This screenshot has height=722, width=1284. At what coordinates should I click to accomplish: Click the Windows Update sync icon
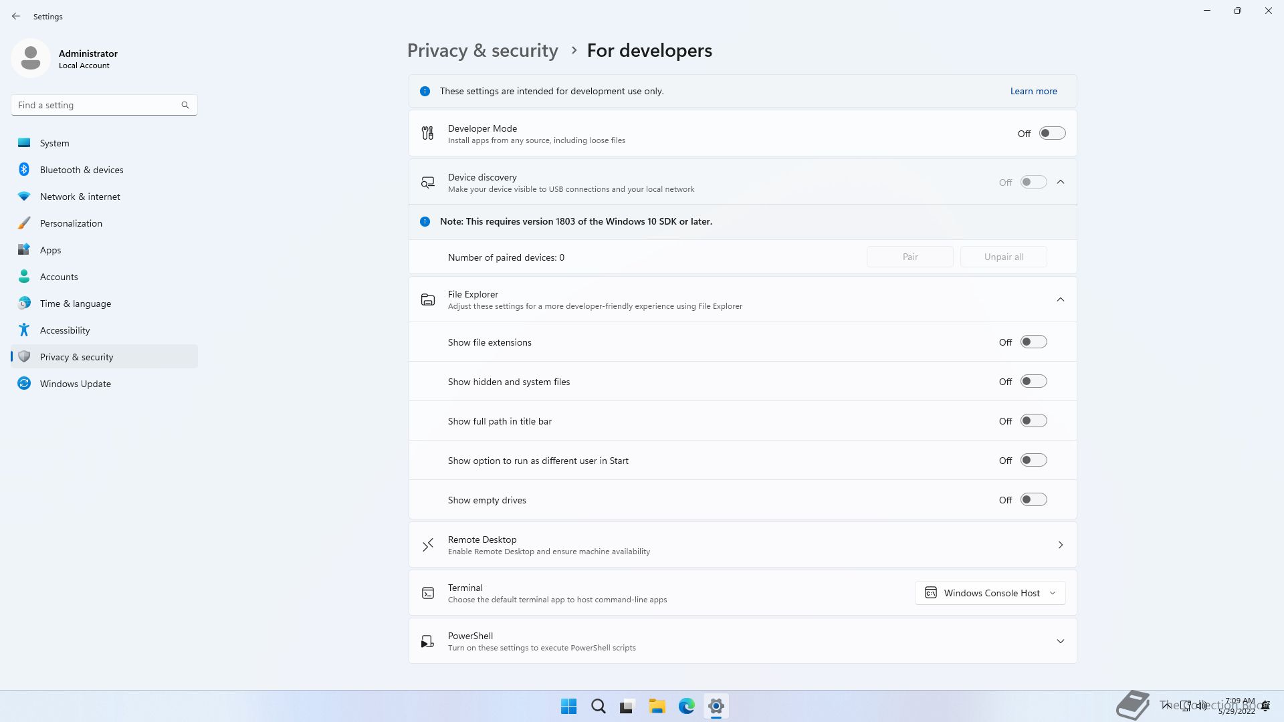pyautogui.click(x=24, y=384)
